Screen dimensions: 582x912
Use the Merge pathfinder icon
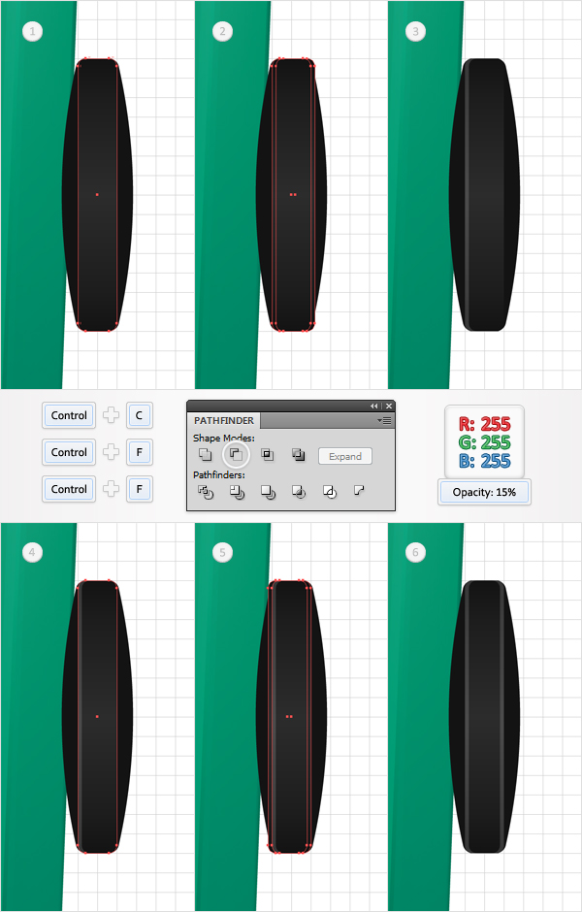point(268,492)
